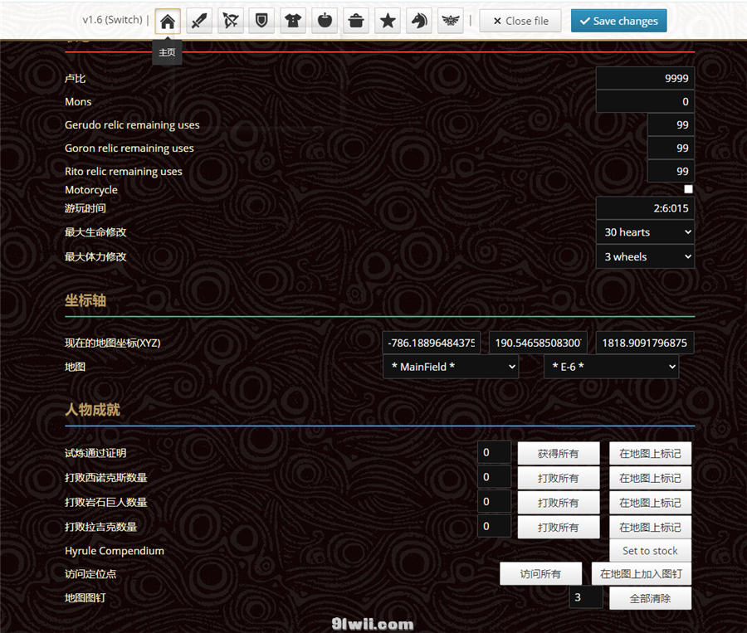This screenshot has width=747, height=633.
Task: Edit the 游玩时间 playtime field
Action: tap(646, 208)
